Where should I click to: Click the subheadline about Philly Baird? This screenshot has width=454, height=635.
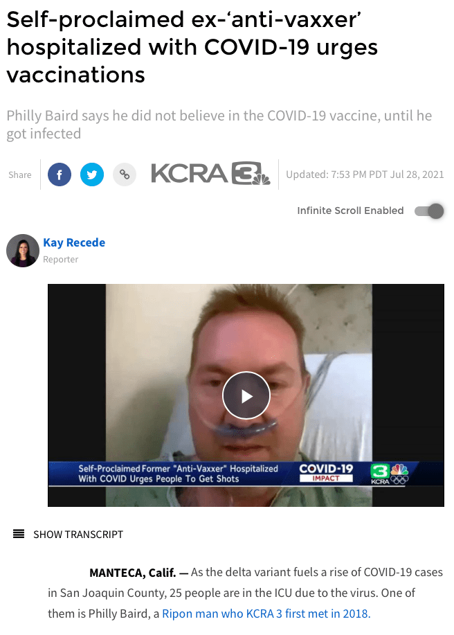219,125
